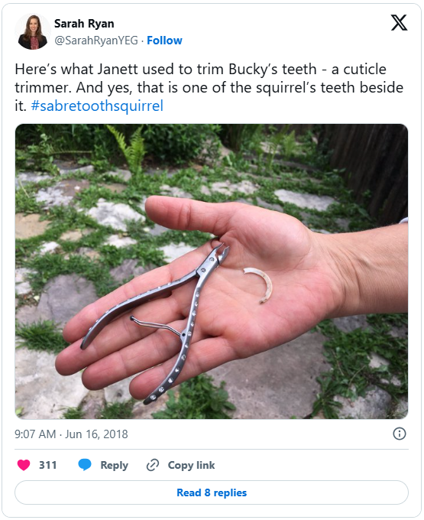This screenshot has width=424, height=520.
Task: Click the chain link copy icon
Action: 153,465
